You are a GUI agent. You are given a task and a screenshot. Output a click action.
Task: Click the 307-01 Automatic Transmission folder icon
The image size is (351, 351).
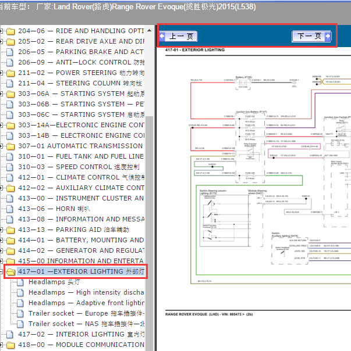10,146
